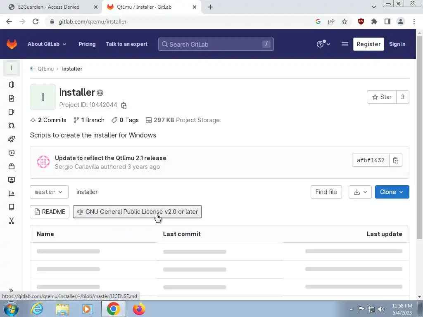Open the master branch selector dropdown

pyautogui.click(x=49, y=192)
